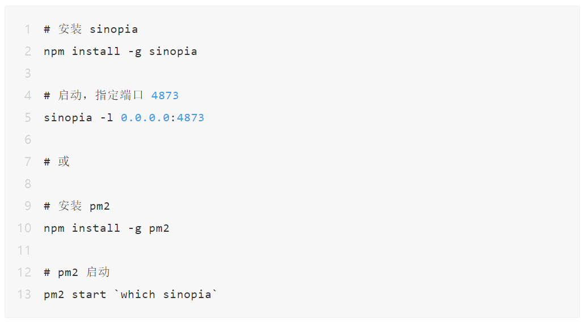This screenshot has width=584, height=323.
Task: Click line number 7 in the gutter
Action: pos(27,161)
